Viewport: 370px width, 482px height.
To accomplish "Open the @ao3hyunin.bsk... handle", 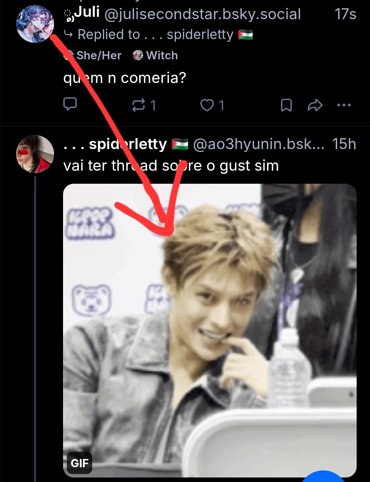I will point(258,144).
